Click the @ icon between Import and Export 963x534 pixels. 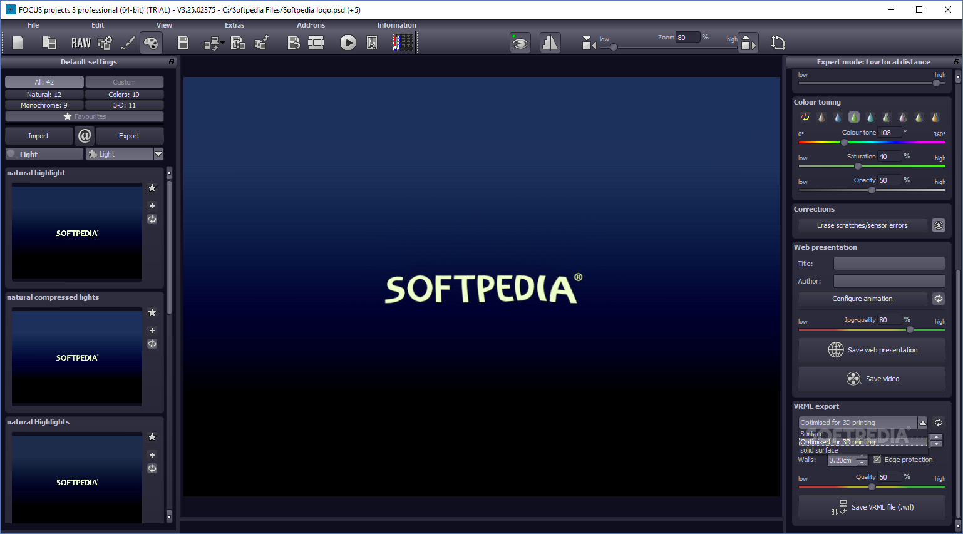[x=85, y=135]
